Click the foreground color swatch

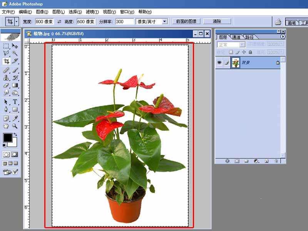tap(9, 137)
